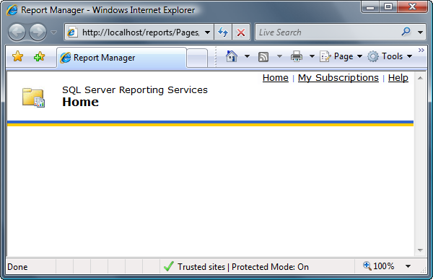The height and width of the screenshot is (280, 433).
Task: Minimize the Internet Explorer window
Action: pos(370,7)
